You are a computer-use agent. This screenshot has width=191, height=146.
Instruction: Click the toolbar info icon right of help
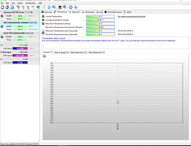coord(76,7)
